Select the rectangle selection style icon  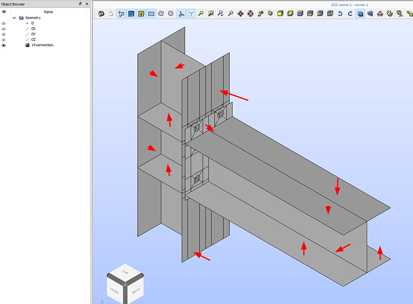coord(151,13)
